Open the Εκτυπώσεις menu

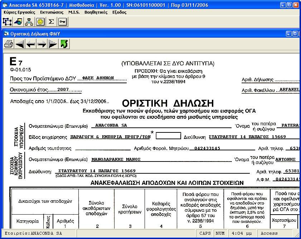52,12
